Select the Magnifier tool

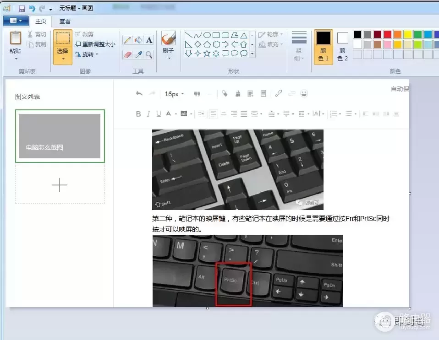149,54
